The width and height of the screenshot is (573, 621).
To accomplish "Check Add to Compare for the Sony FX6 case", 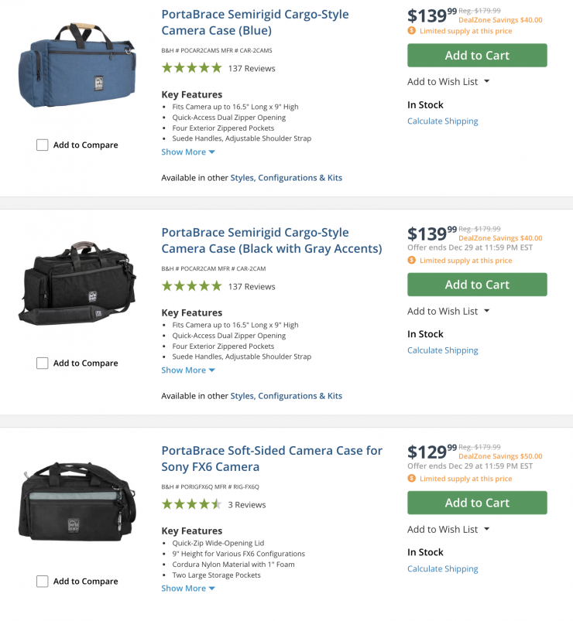I will point(43,581).
